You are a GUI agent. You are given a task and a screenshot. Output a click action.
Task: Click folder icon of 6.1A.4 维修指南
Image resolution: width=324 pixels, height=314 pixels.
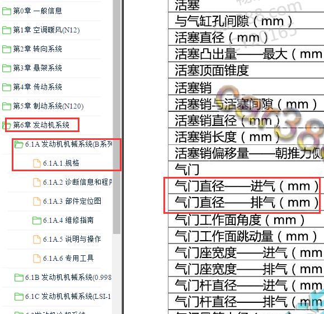click(x=37, y=221)
